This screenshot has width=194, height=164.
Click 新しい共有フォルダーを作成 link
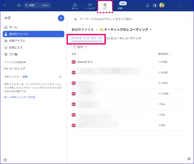(x=20, y=97)
